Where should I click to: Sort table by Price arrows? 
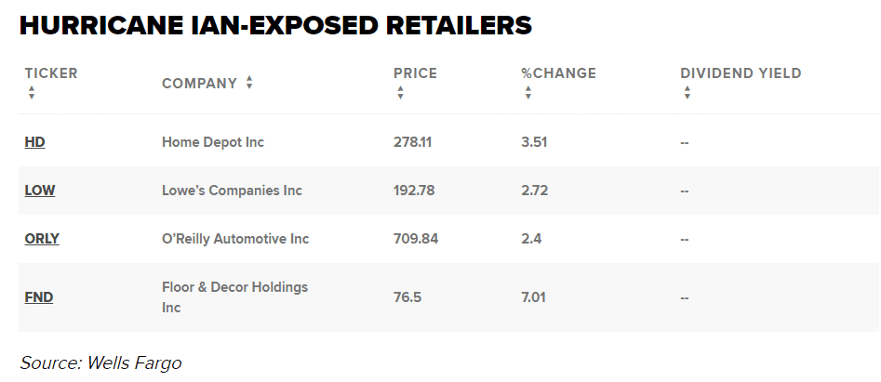click(x=400, y=93)
